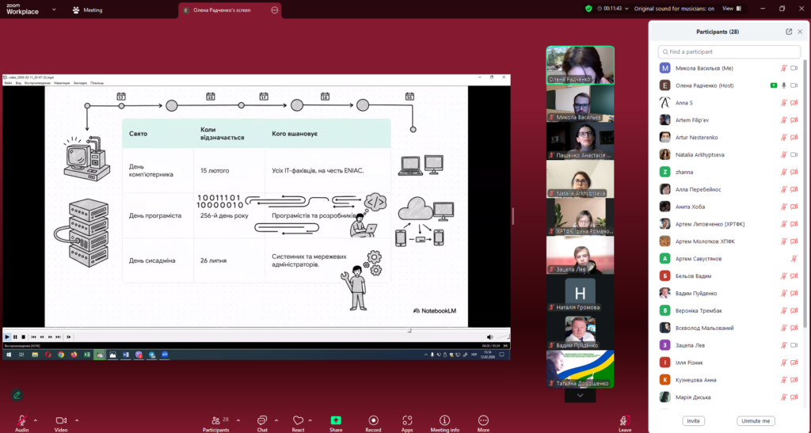Click the React heart icon
Image resolution: width=811 pixels, height=433 pixels.
[x=298, y=420]
